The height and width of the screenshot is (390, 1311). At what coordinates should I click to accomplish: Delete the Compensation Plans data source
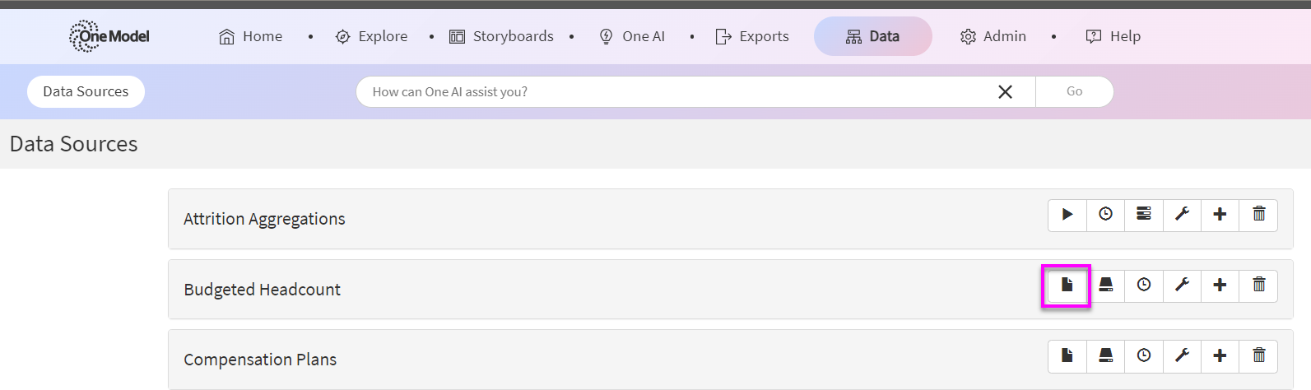click(1258, 355)
